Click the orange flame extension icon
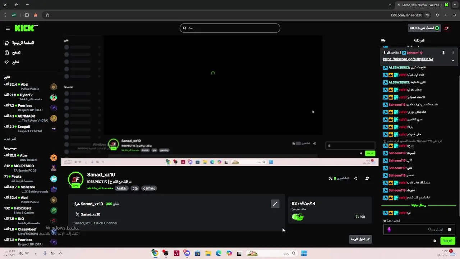 [35, 15]
